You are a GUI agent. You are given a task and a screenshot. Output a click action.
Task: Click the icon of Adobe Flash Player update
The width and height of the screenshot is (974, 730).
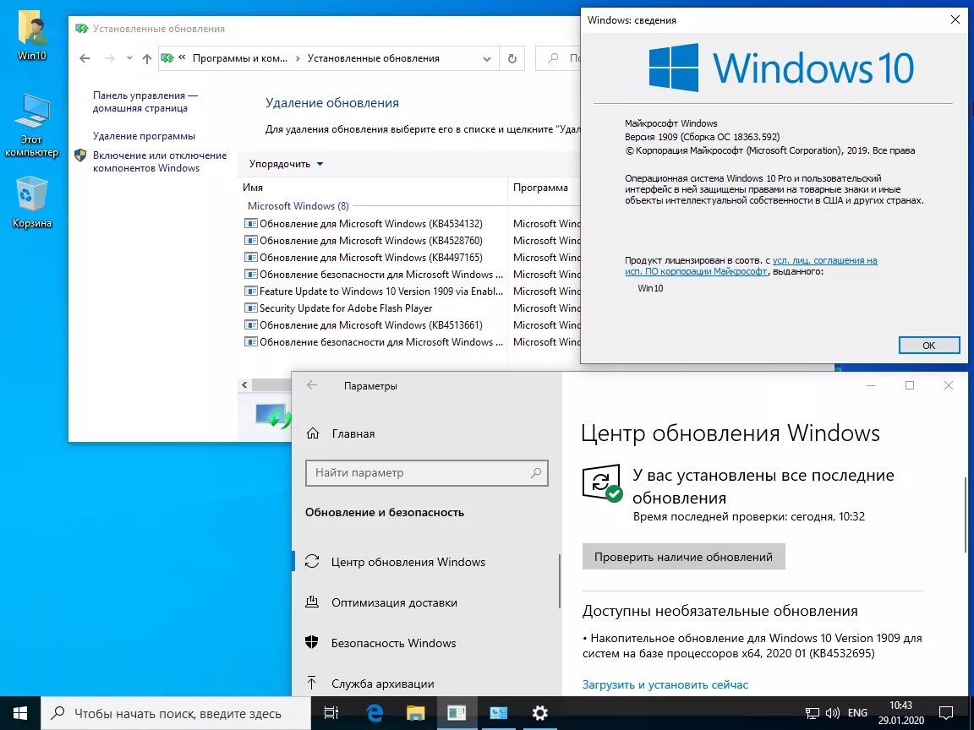[x=251, y=308]
